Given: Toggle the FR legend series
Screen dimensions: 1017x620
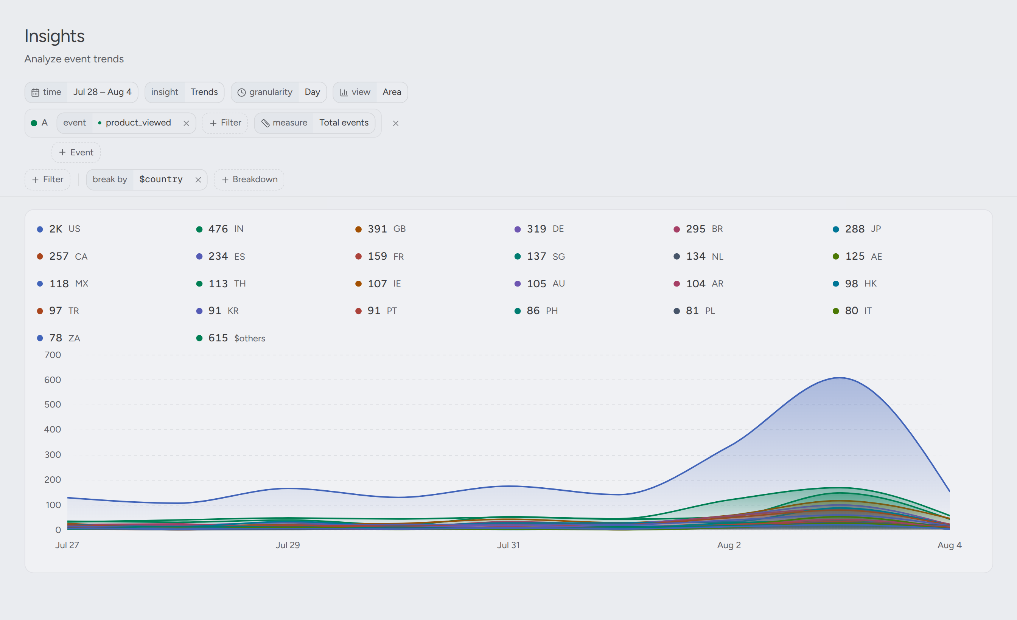Looking at the screenshot, I should click(380, 257).
